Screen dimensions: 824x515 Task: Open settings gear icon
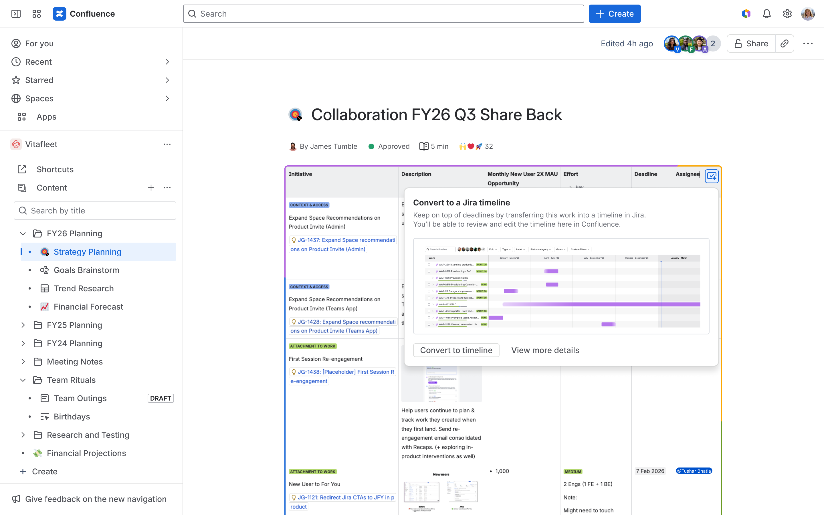click(x=787, y=14)
